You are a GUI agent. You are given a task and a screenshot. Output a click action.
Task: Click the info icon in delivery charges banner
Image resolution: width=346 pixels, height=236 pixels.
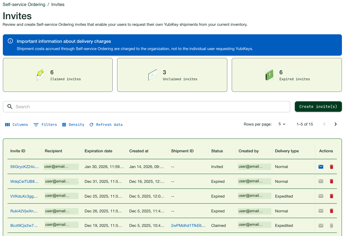click(x=10, y=41)
